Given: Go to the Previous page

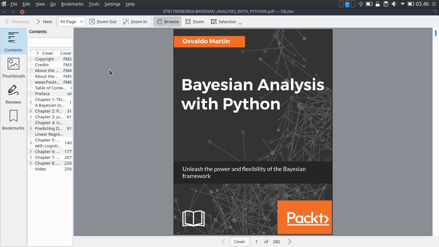Looking at the screenshot, I should (17, 22).
